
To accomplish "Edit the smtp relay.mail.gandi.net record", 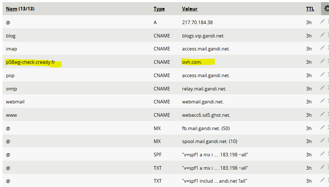I will [x=322, y=88].
